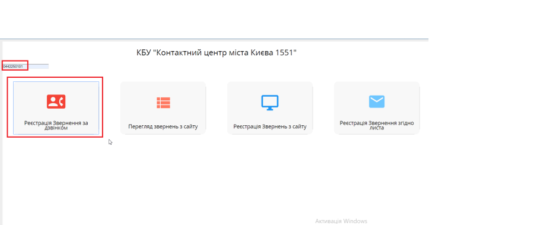The height and width of the screenshot is (225, 534).
Task: Click the title "Контактний центр міста Києва 1551"
Action: [x=216, y=52]
